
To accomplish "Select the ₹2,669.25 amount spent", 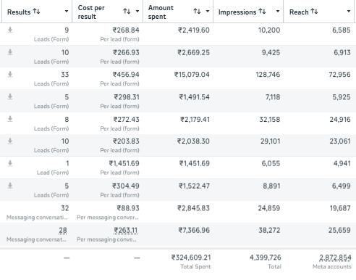I will pos(194,52).
